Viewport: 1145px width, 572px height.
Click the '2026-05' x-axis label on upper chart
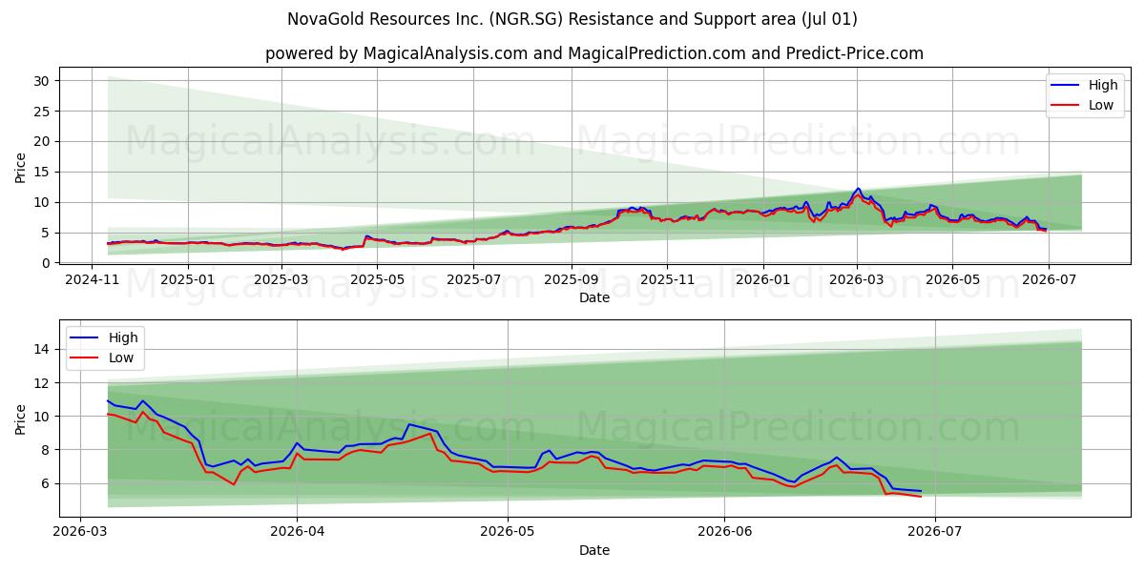pyautogui.click(x=953, y=280)
